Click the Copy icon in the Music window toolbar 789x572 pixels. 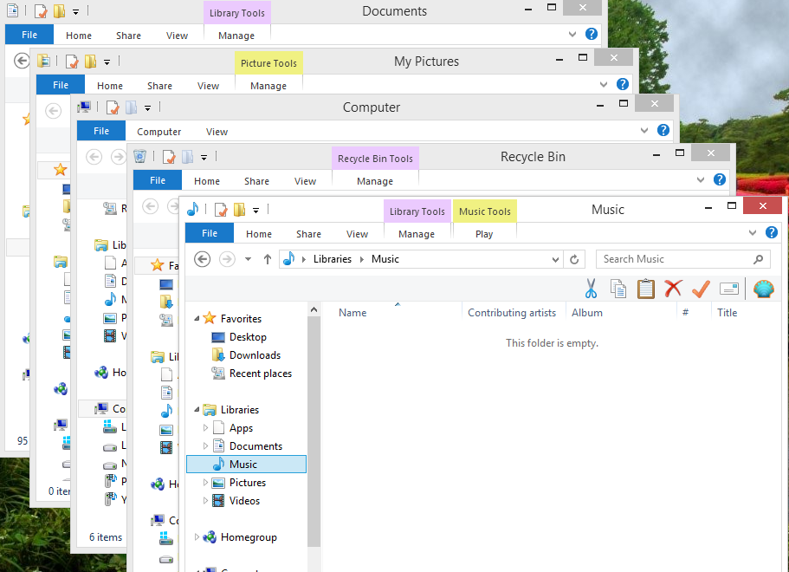[x=618, y=289]
